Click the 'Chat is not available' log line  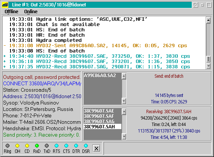click(54, 25)
